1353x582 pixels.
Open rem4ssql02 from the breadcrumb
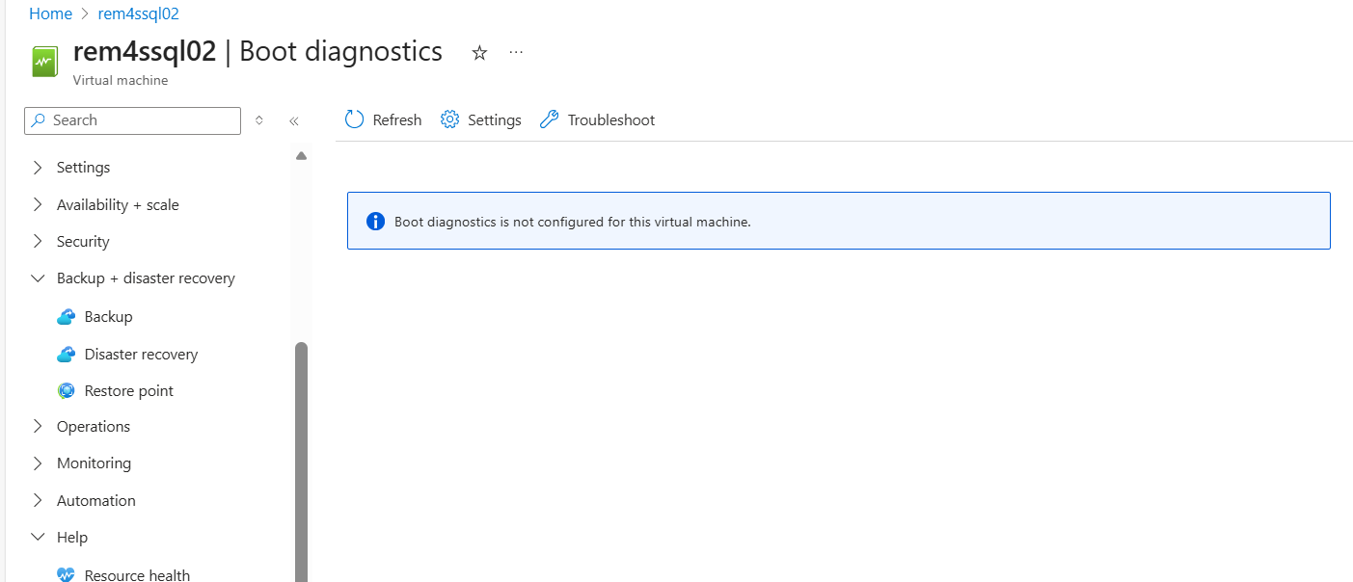pyautogui.click(x=138, y=13)
